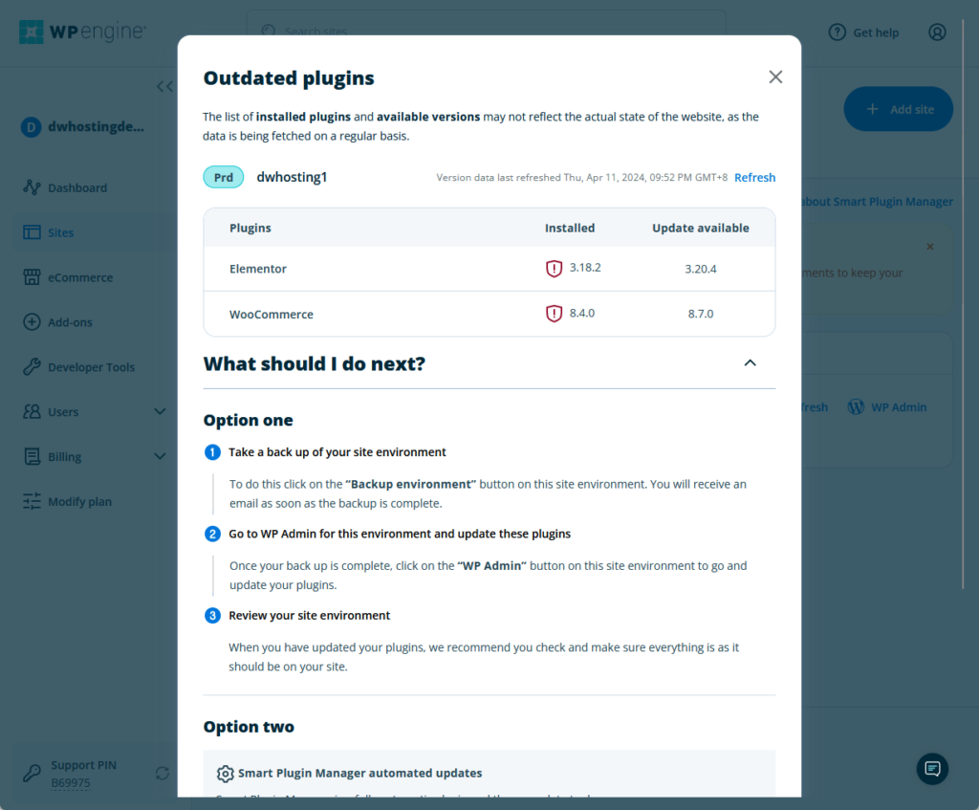Click the Developer Tools wrench icon

[x=32, y=367]
